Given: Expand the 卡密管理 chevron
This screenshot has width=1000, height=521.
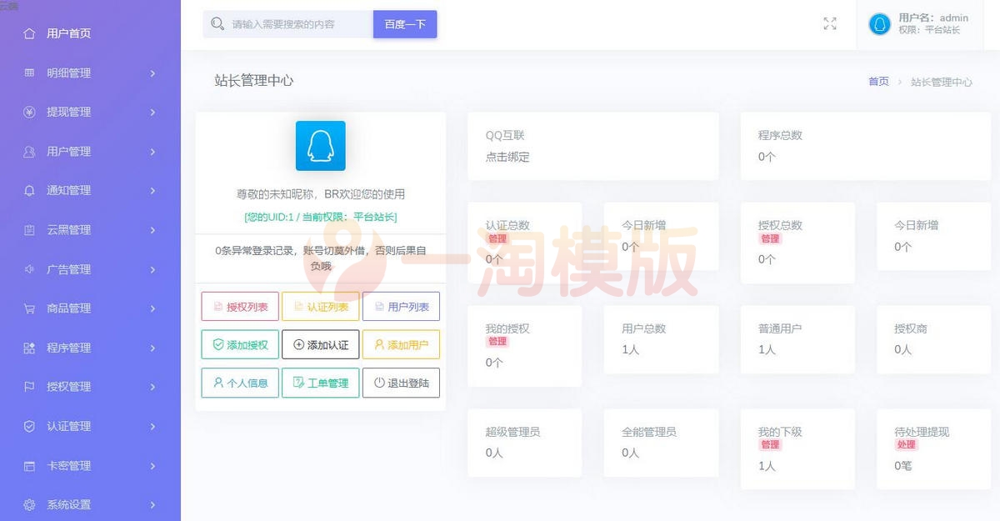Looking at the screenshot, I should 152,466.
